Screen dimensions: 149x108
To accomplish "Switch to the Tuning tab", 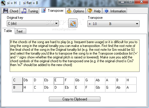I will (30, 11).
